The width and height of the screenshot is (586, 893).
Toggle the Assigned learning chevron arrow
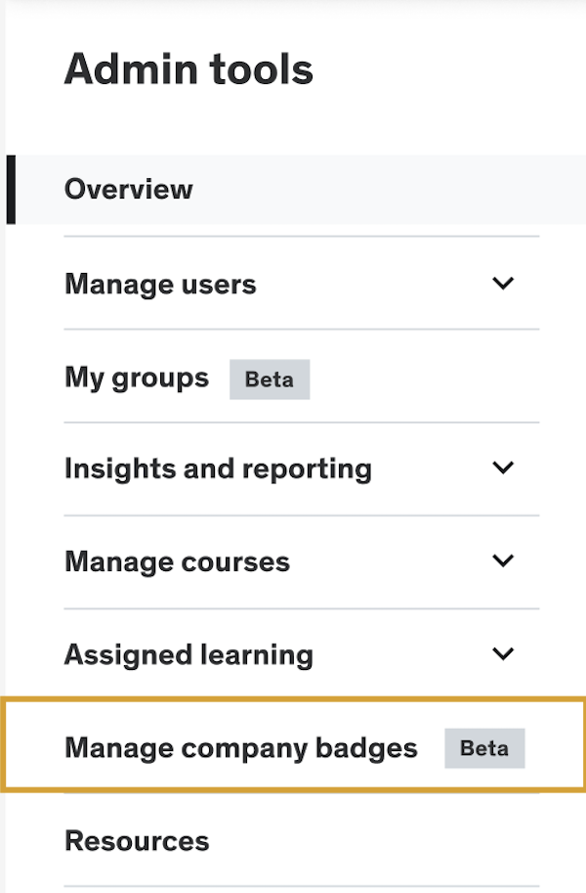(503, 653)
